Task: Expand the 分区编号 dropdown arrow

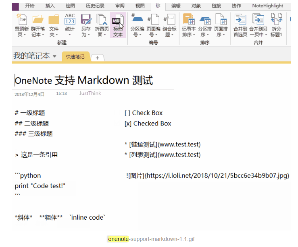Action: click(140, 35)
